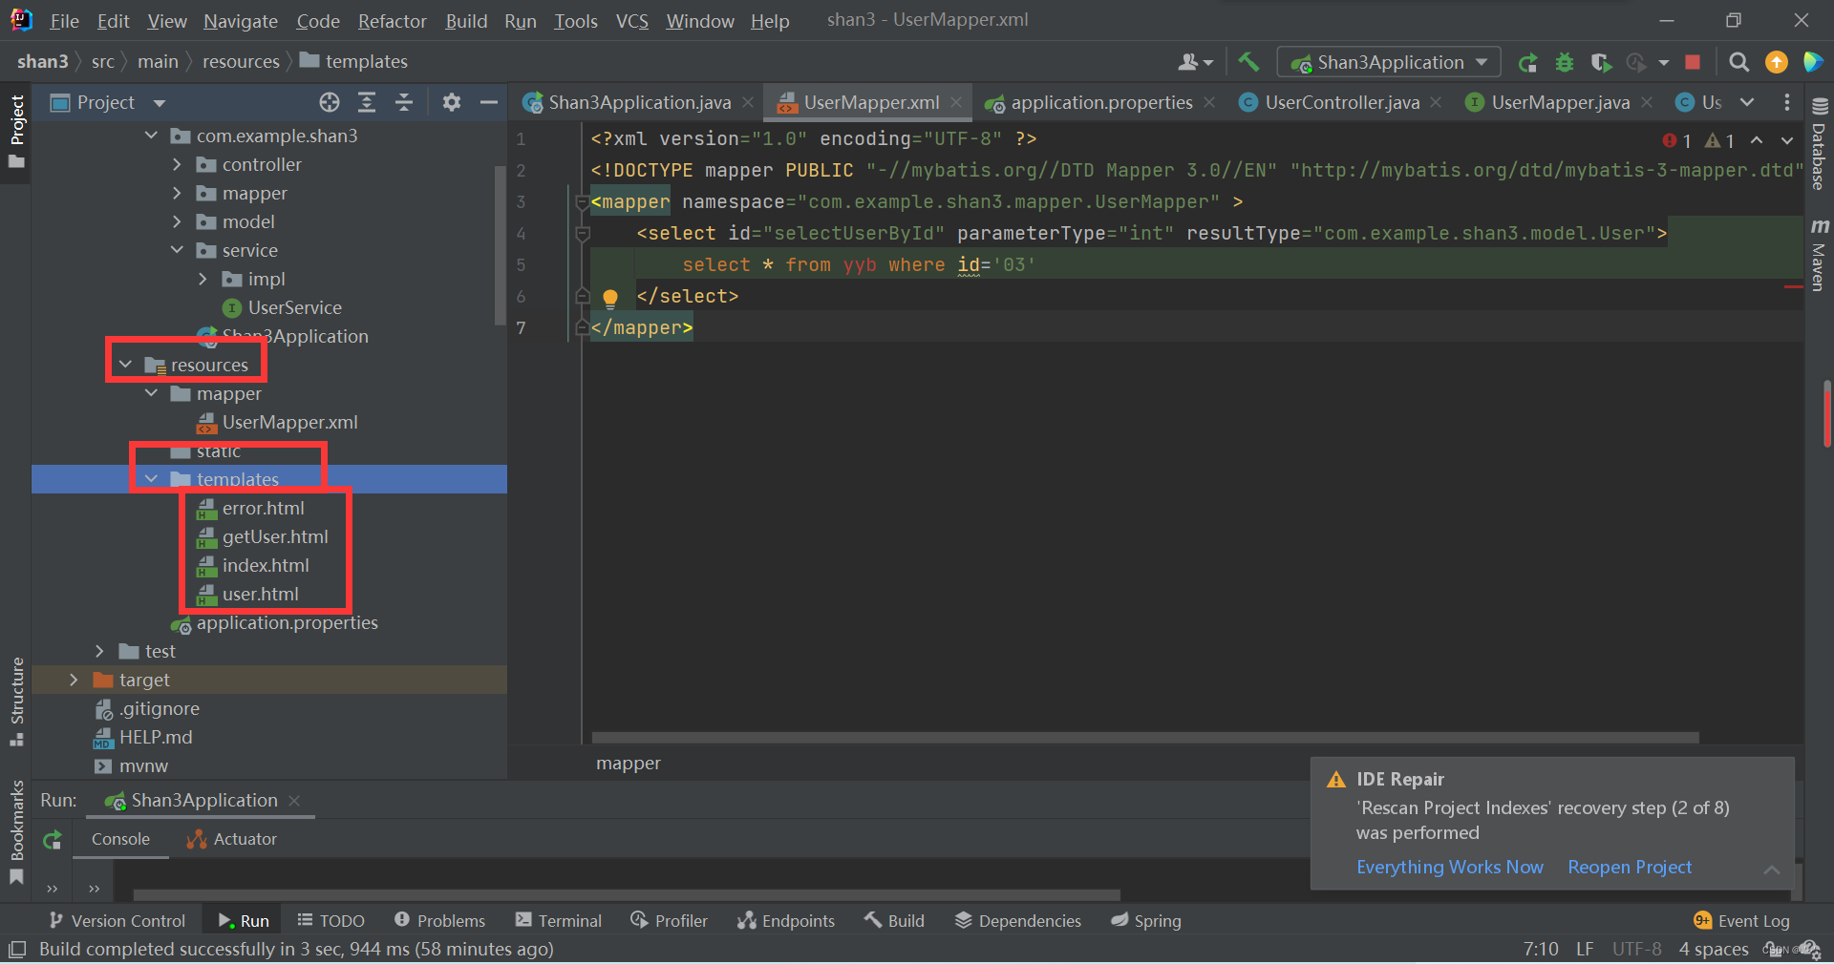Open Project view mode dropdown
This screenshot has width=1834, height=964.
tap(160, 102)
